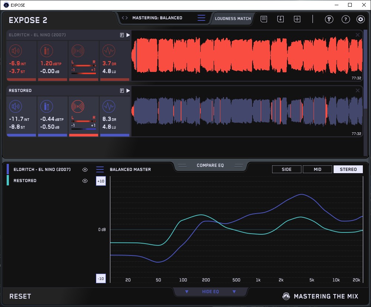The width and height of the screenshot is (371, 307).
Task: Click the +10 EQ range button
Action: pos(101,181)
